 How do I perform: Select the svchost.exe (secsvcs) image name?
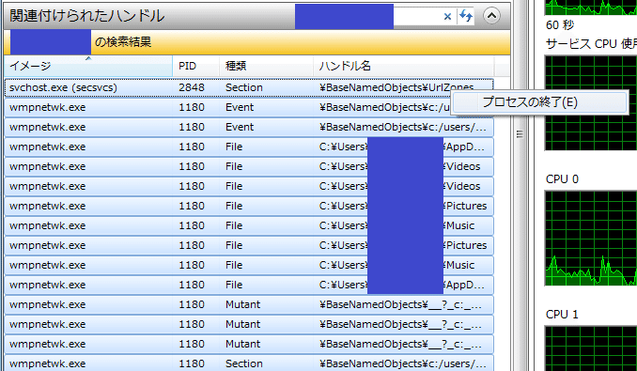click(x=63, y=87)
